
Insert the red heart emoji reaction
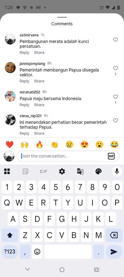click(10, 145)
